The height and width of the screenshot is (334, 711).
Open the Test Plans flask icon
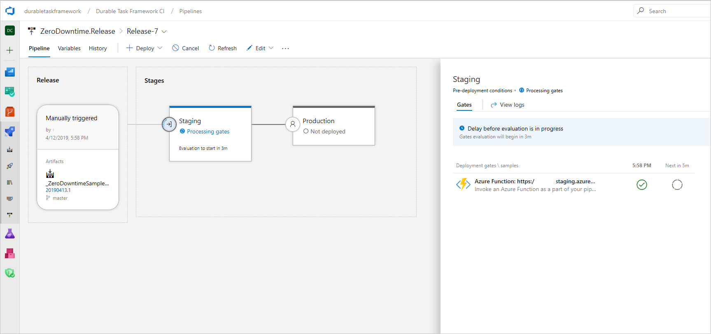(10, 234)
